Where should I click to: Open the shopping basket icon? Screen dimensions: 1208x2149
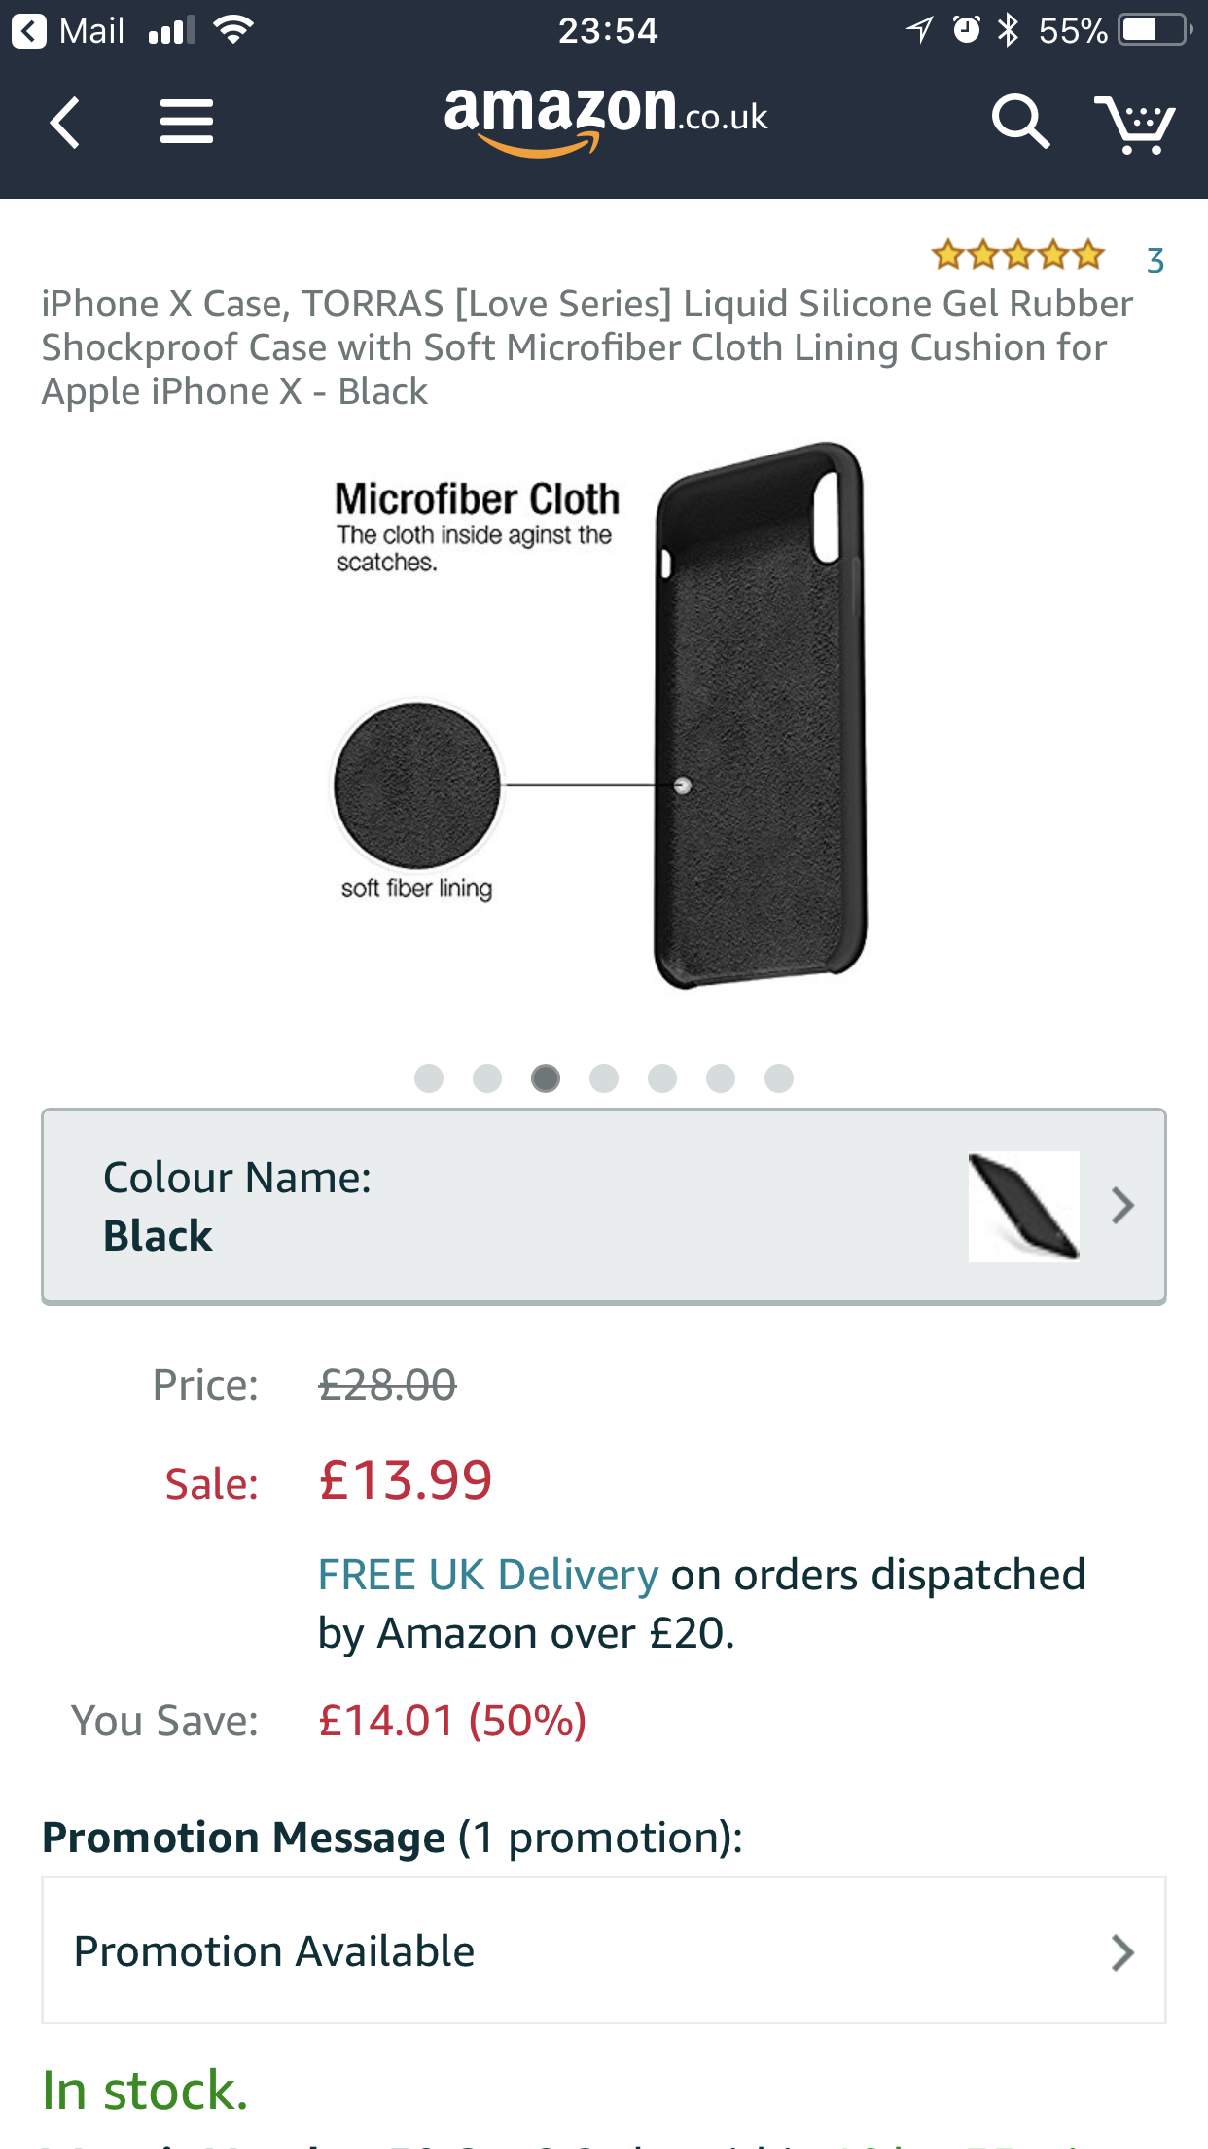(1135, 124)
